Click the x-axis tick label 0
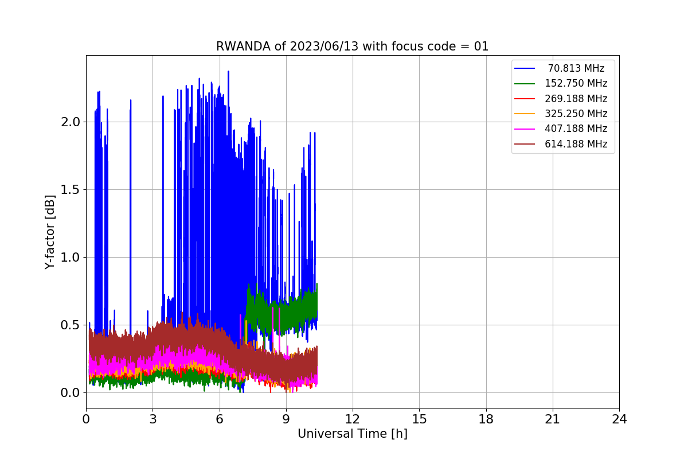Viewport: 688px width, 459px height. (86, 419)
